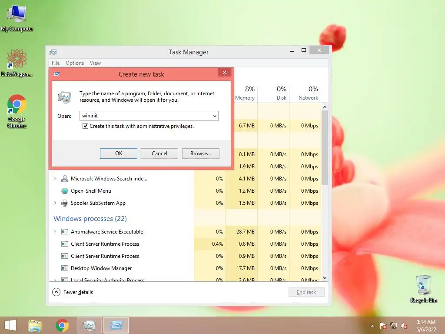Open the View menu in Task Manager

[95, 63]
